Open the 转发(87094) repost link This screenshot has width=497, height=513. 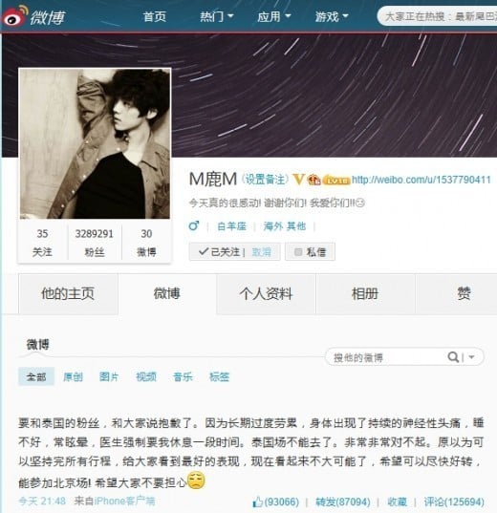click(343, 502)
